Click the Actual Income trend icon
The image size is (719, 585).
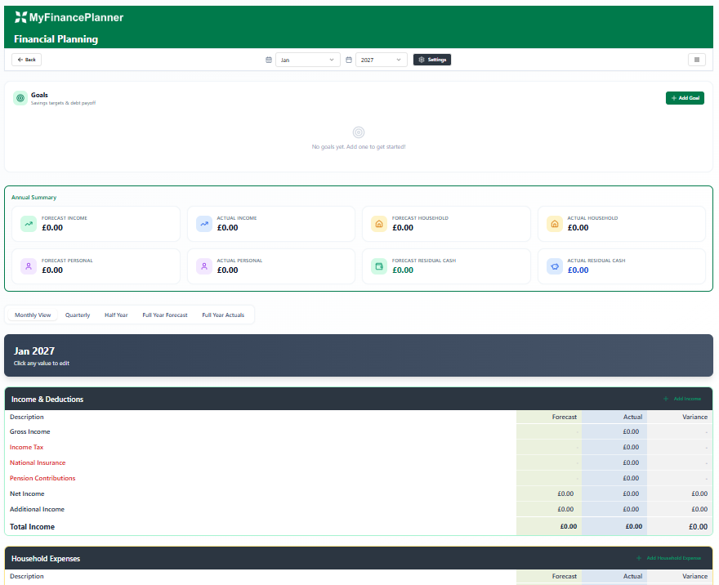204,224
